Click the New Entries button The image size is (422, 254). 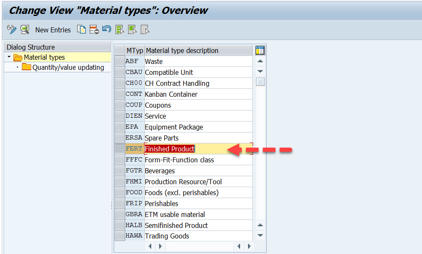tap(53, 29)
